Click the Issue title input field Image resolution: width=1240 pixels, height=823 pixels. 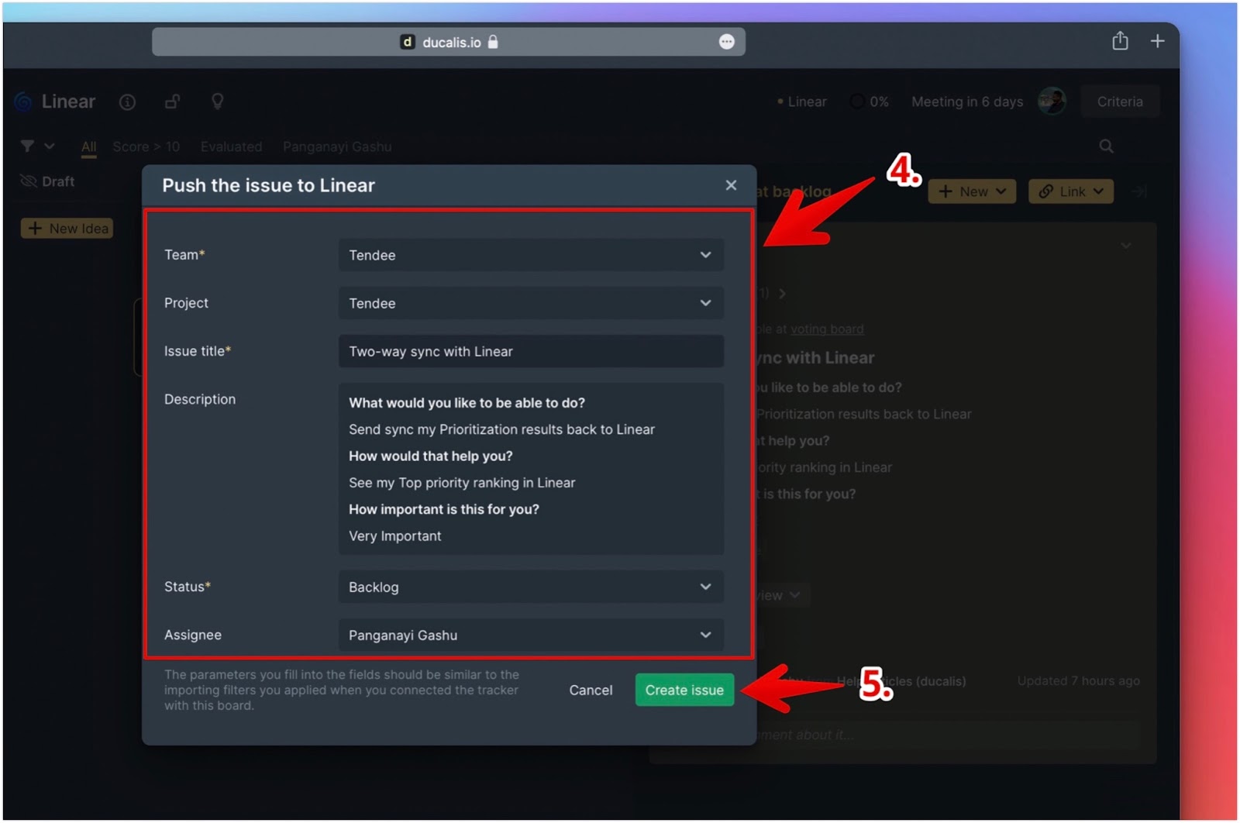click(x=531, y=351)
